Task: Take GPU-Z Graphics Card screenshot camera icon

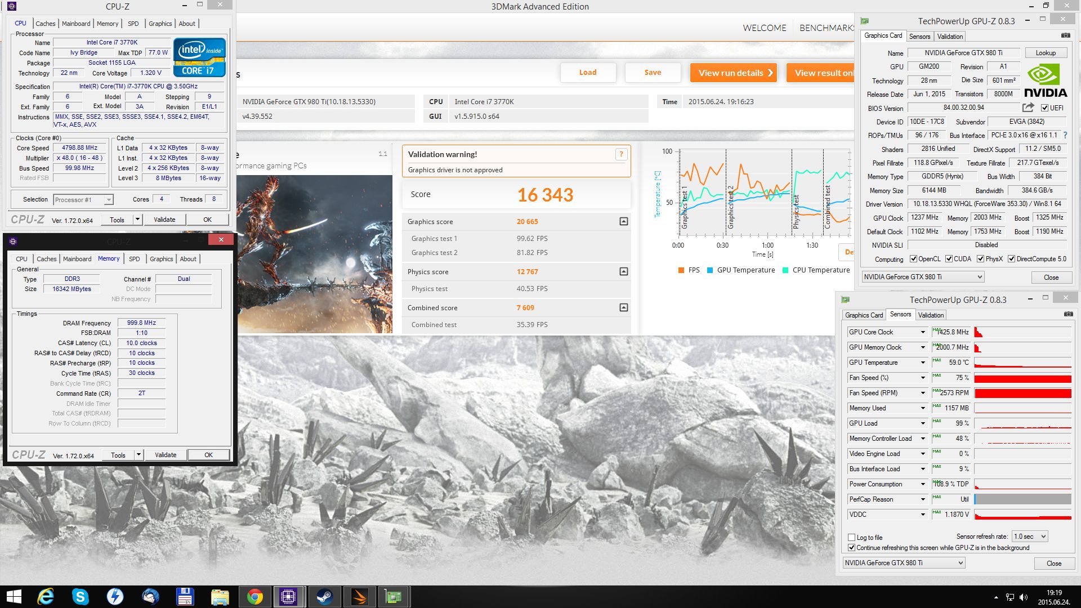Action: click(x=1066, y=35)
